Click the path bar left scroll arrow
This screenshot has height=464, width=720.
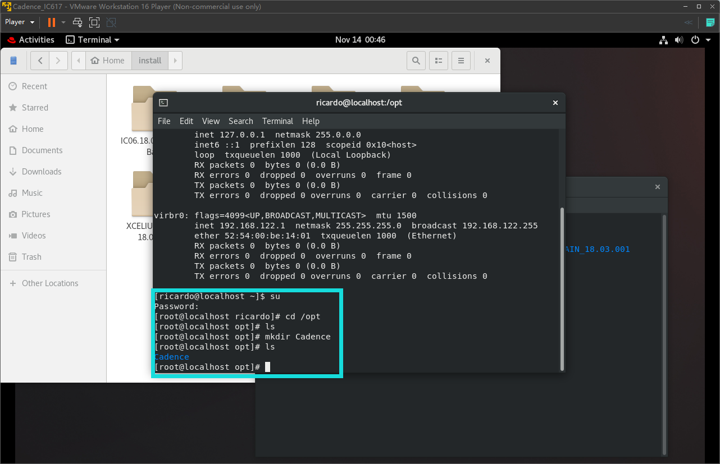[x=79, y=61]
